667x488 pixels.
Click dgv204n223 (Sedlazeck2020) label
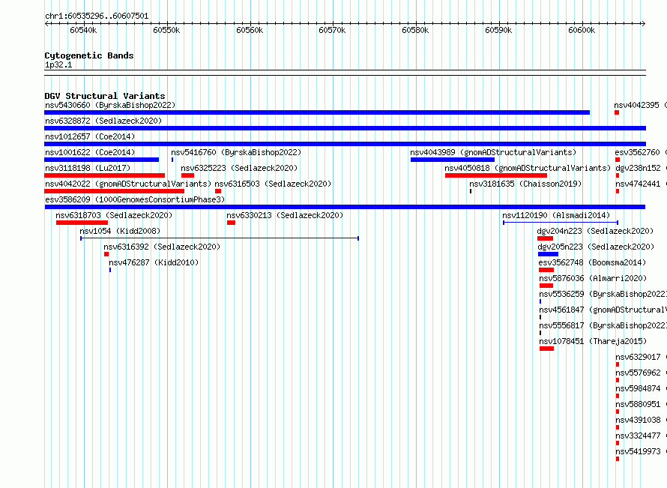tap(595, 231)
